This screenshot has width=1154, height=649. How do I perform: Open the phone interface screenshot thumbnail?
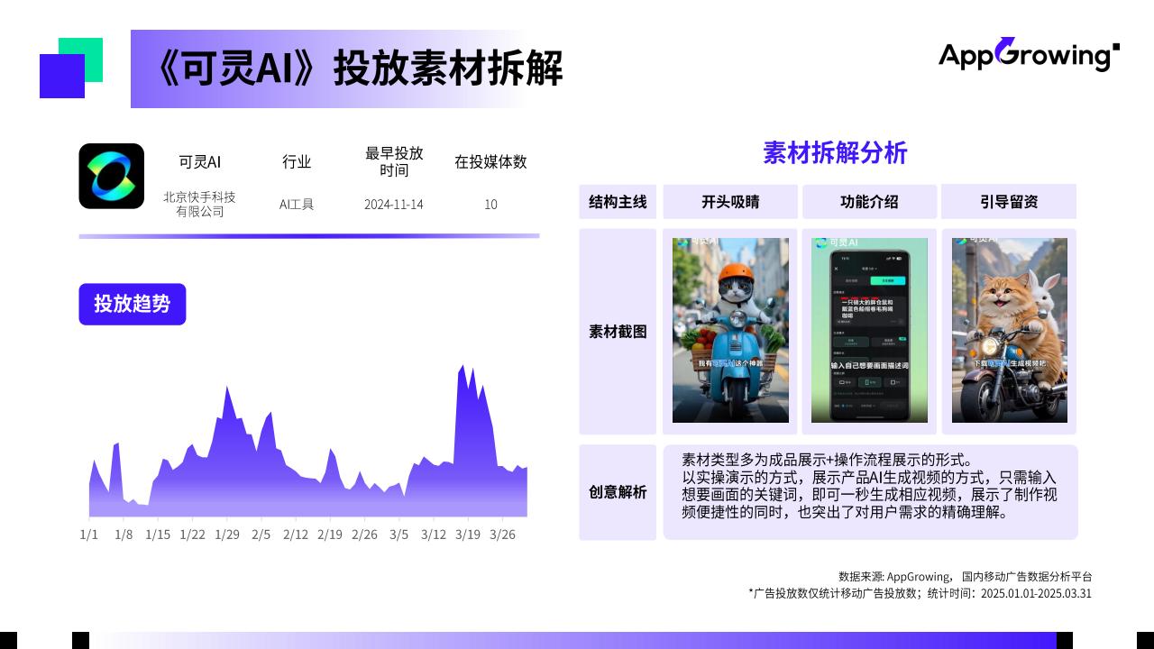click(x=869, y=330)
